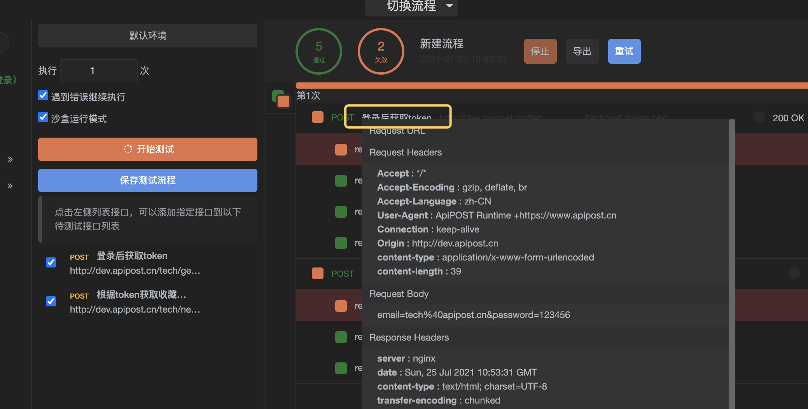Uncheck the 登录后获取token interface checkbox
The width and height of the screenshot is (808, 409).
pos(51,262)
